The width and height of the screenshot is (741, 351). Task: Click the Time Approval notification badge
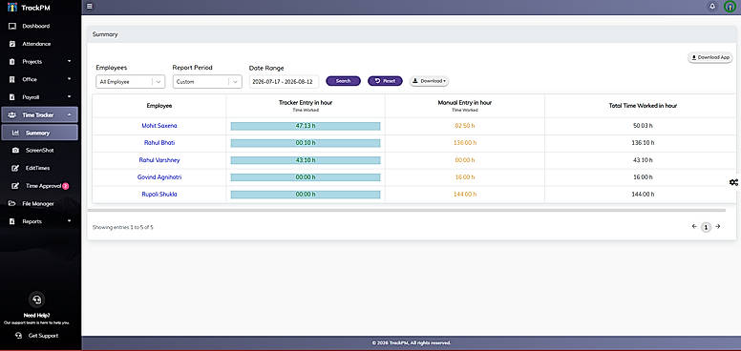[x=66, y=186]
